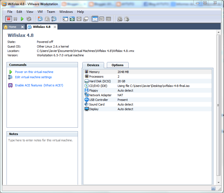Click the scrollbar down arrow
The height and width of the screenshot is (193, 224).
(x=219, y=183)
